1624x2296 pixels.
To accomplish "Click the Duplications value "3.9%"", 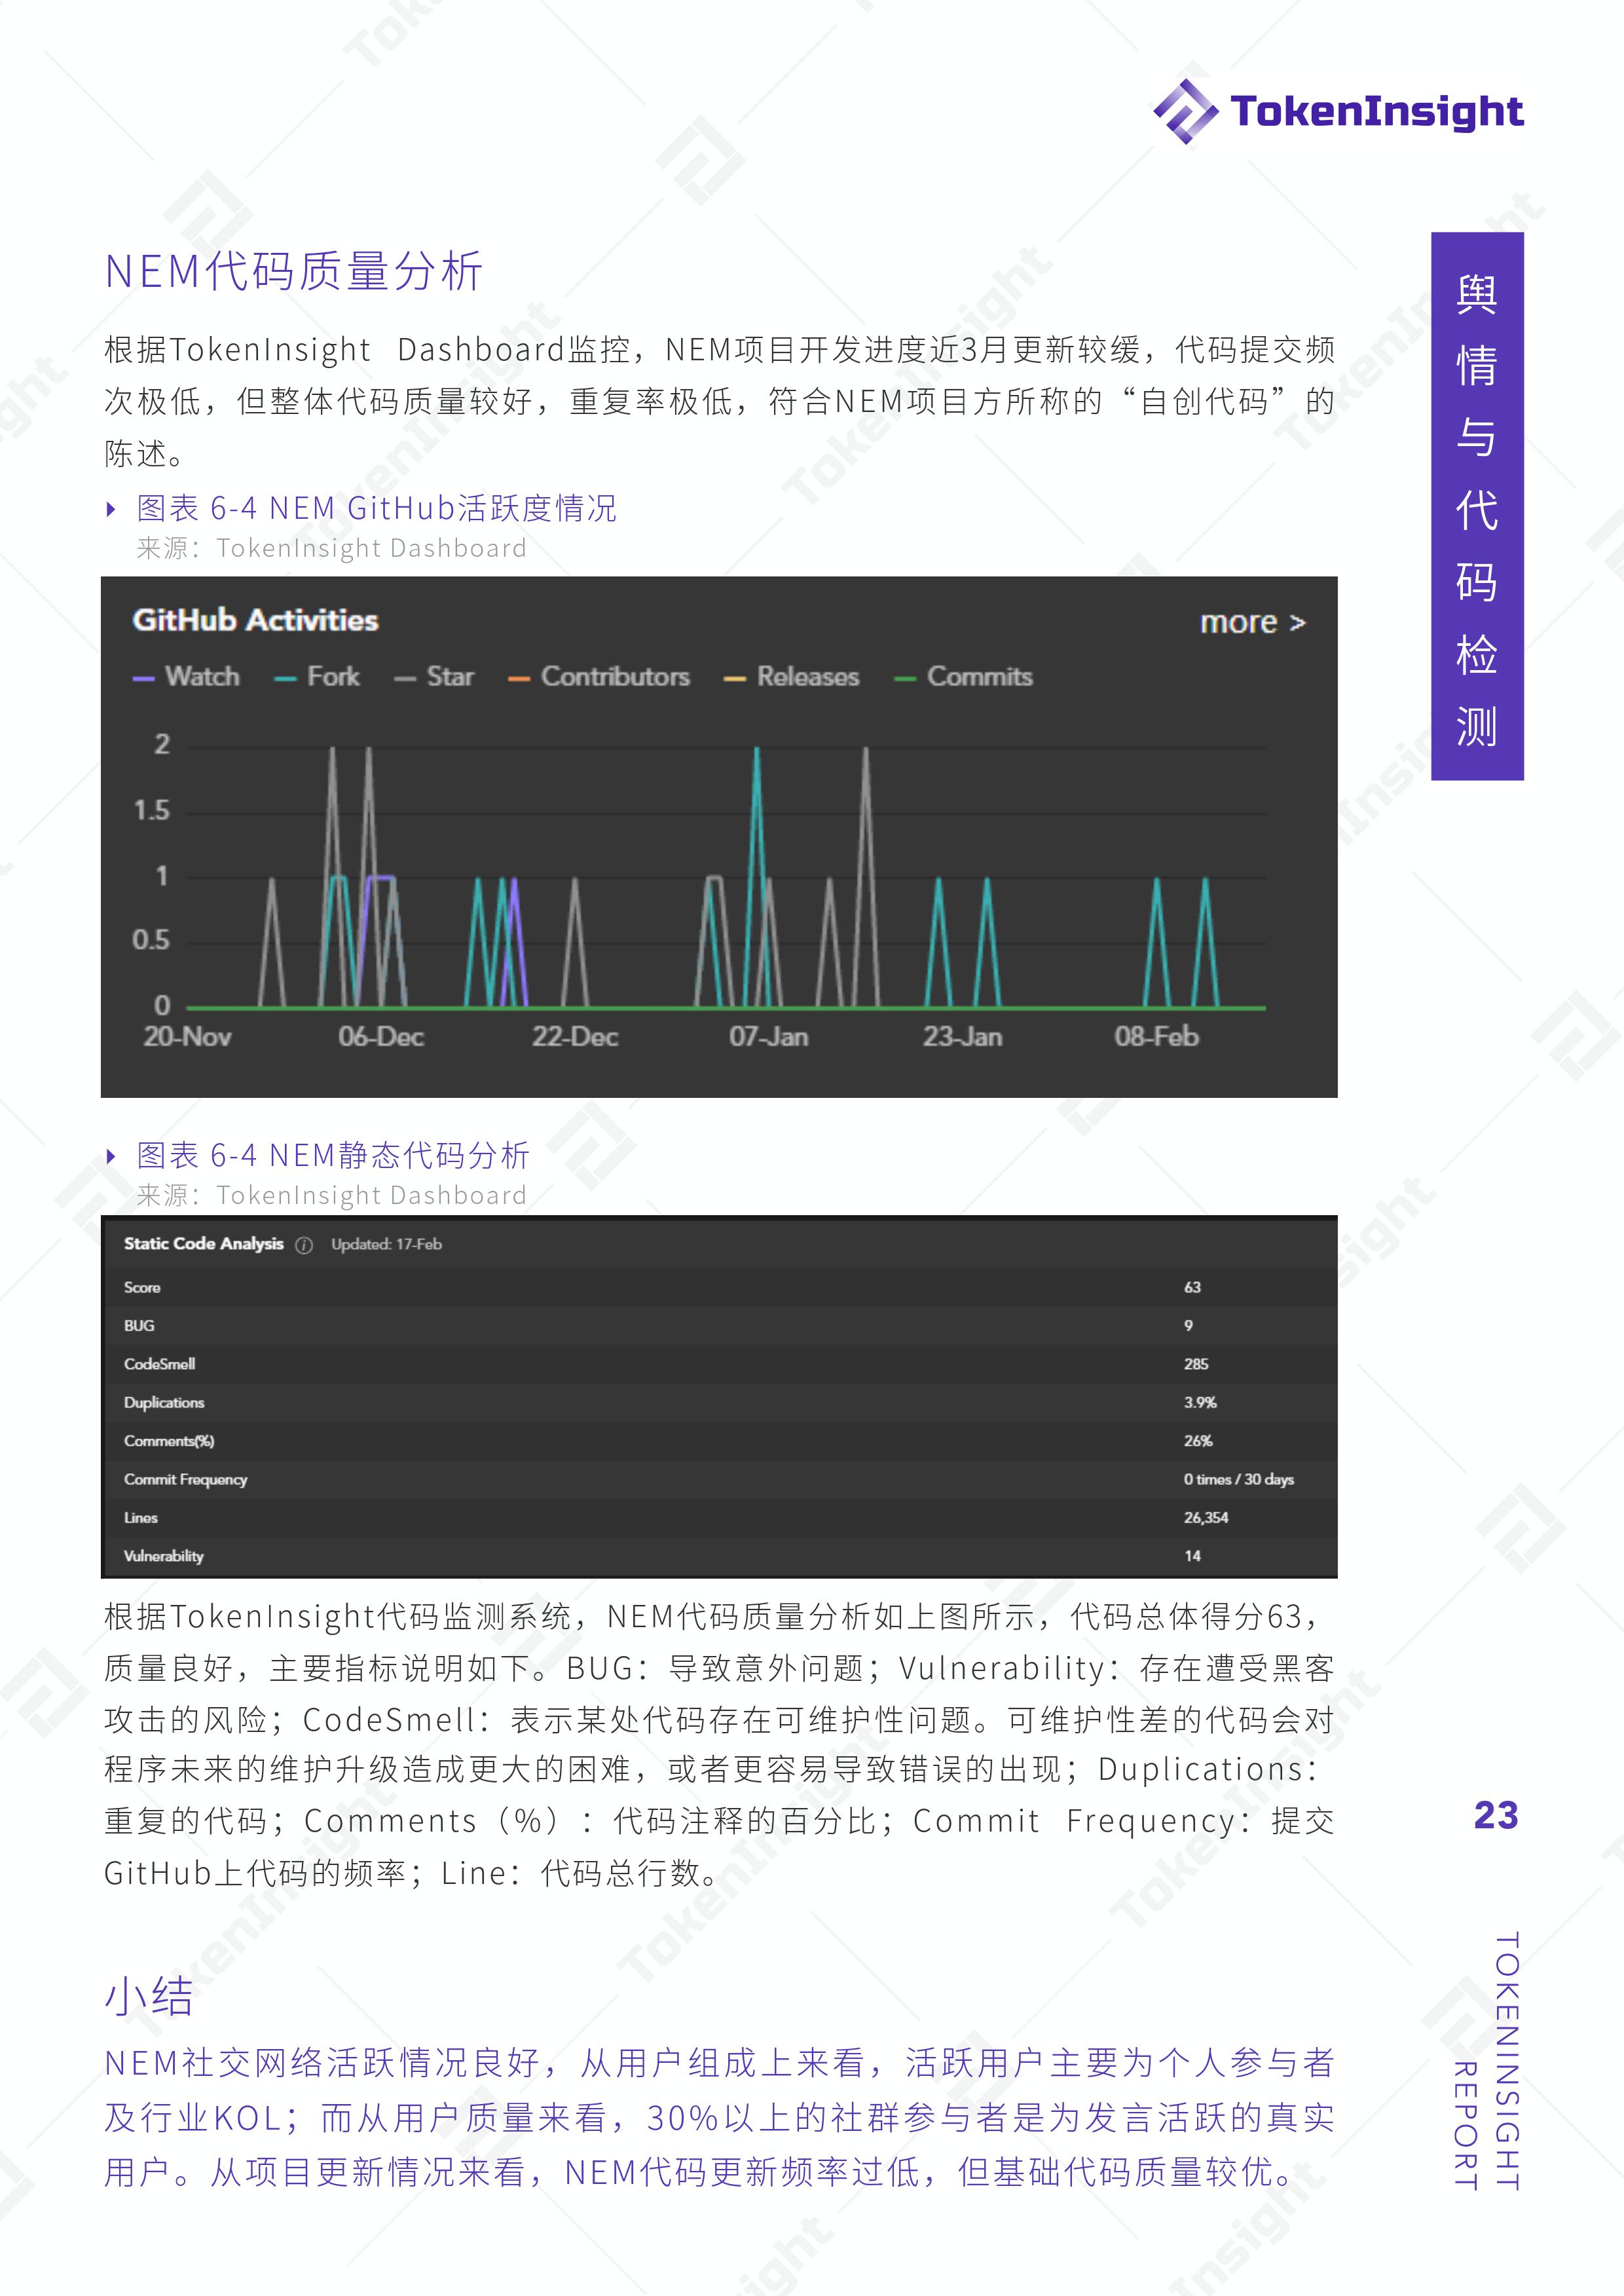I will click(x=1200, y=1402).
